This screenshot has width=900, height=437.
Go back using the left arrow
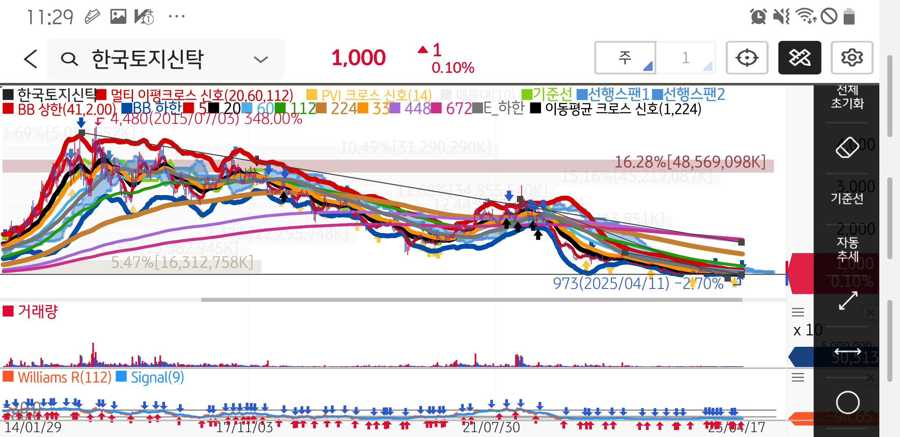[x=31, y=59]
